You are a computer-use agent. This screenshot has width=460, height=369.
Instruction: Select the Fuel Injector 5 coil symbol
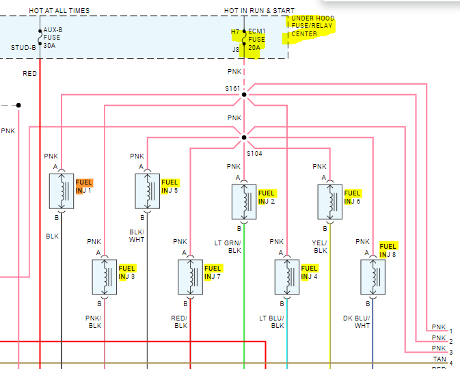(148, 191)
